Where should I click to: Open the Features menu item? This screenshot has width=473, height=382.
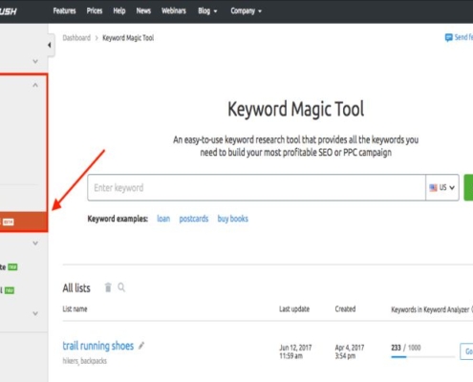click(64, 11)
